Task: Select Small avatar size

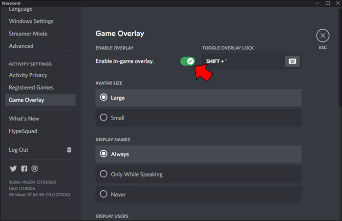Action: click(104, 118)
